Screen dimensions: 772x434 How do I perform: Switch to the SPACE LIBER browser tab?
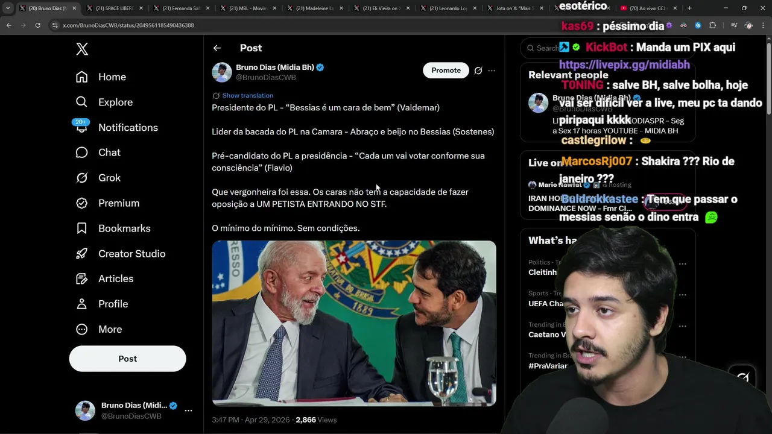[x=115, y=8]
